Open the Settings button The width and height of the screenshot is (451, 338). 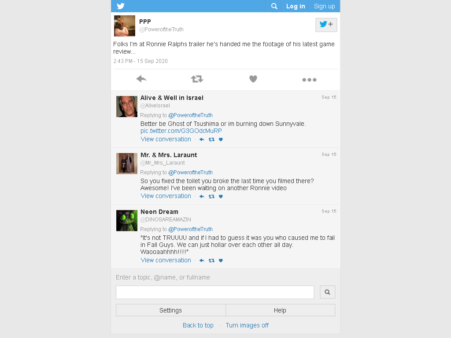pos(170,310)
